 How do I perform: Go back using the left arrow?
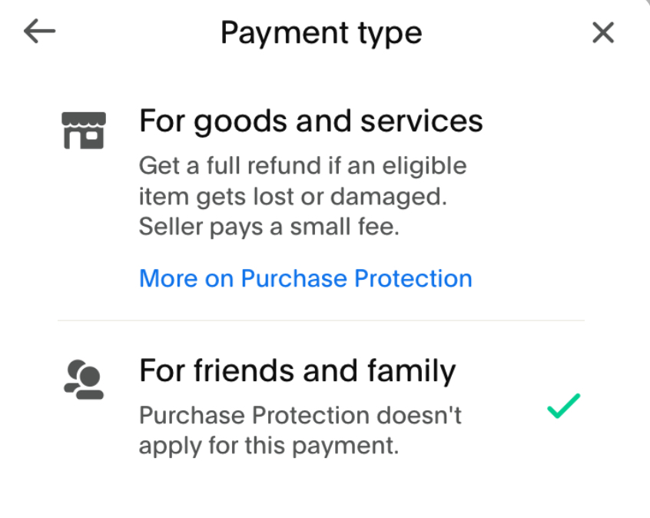point(39,31)
